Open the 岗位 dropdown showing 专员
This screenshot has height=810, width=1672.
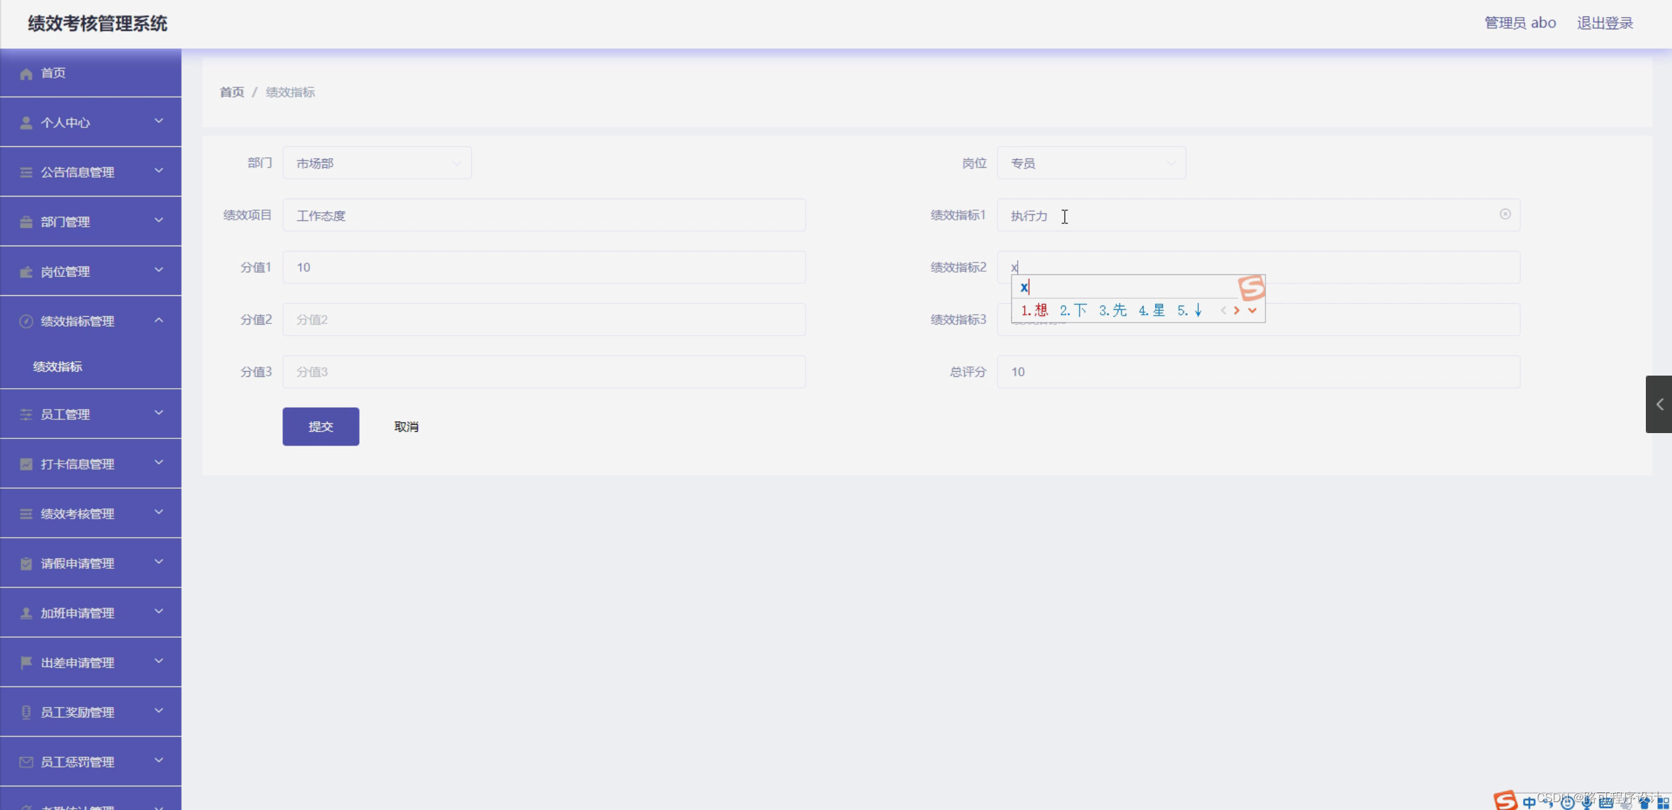[1091, 163]
